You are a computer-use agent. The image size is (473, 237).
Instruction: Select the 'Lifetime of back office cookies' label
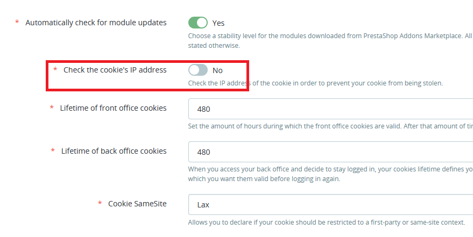(114, 151)
